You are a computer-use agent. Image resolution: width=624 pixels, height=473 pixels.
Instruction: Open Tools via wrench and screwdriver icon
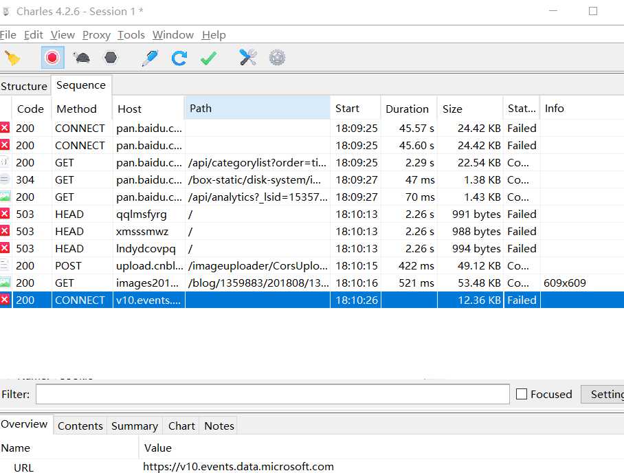coord(247,58)
